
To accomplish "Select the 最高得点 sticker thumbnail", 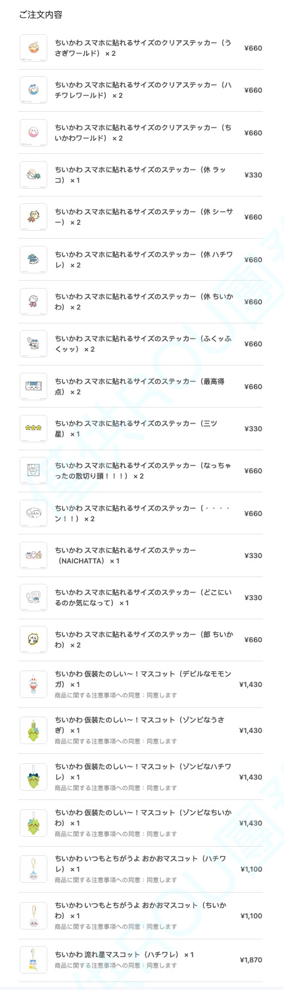I will (x=34, y=387).
